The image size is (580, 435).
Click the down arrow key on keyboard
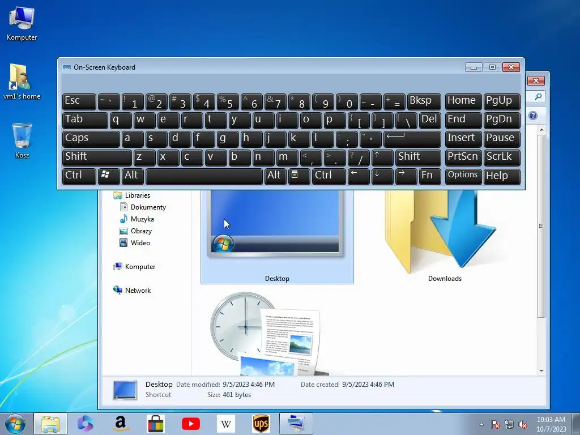click(382, 176)
